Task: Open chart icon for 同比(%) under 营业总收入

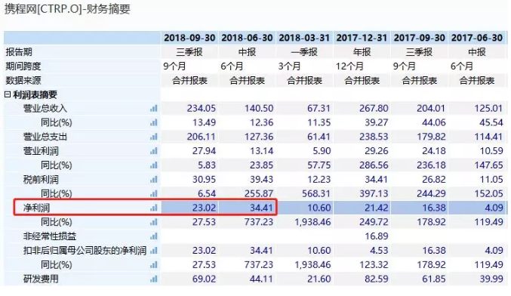Action: 153,122
